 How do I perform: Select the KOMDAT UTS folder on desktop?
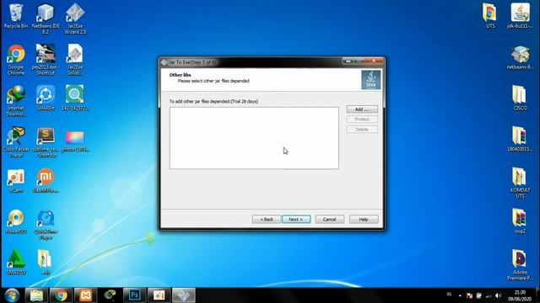520,183
